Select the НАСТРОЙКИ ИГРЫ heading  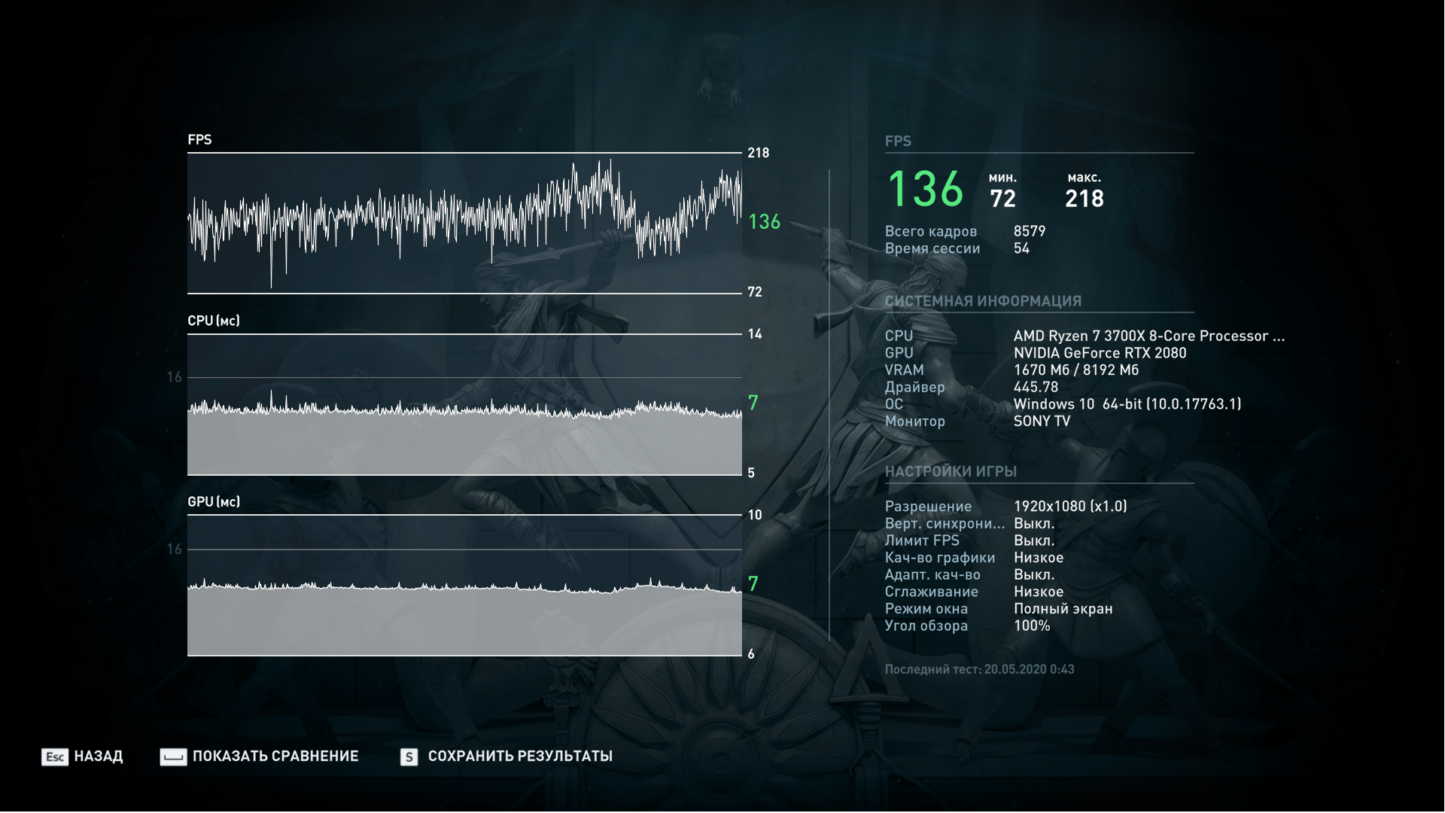(x=951, y=471)
